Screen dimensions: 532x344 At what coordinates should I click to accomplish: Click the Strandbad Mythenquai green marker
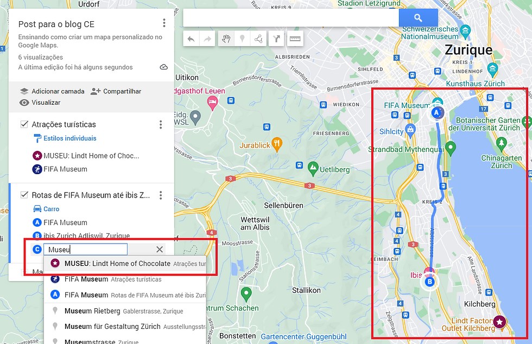pos(451,148)
